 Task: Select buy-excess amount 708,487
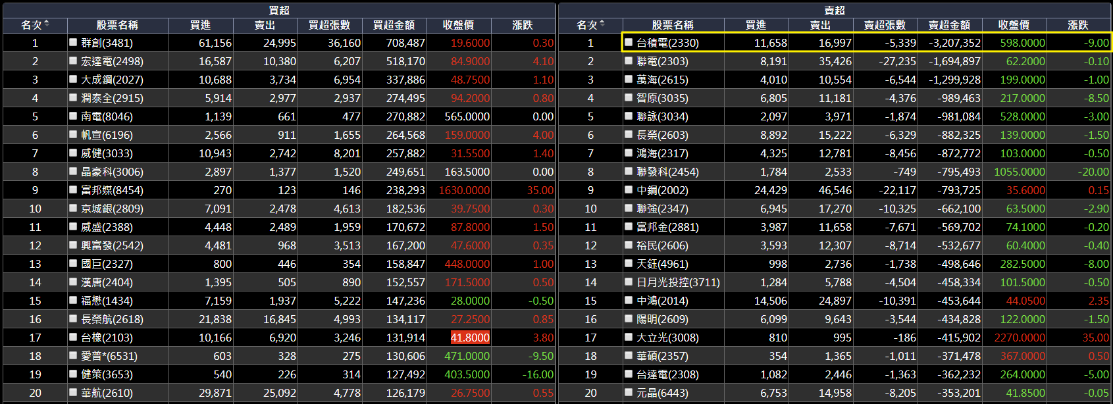pyautogui.click(x=405, y=43)
